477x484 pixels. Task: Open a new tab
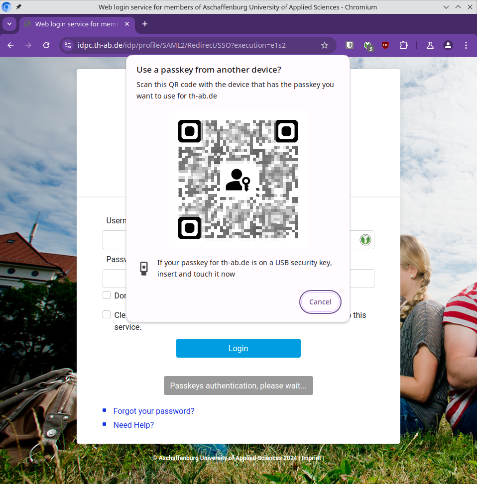[144, 24]
